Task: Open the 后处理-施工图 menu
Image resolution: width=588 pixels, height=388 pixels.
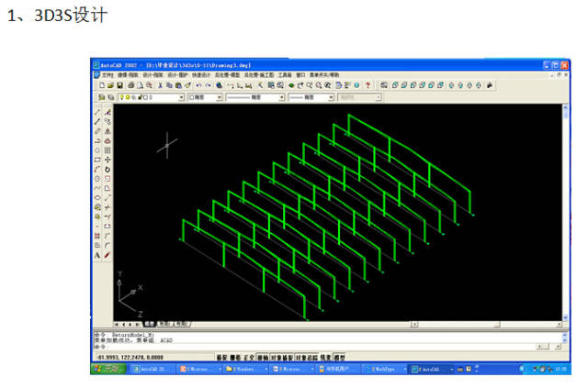Action: (x=259, y=75)
